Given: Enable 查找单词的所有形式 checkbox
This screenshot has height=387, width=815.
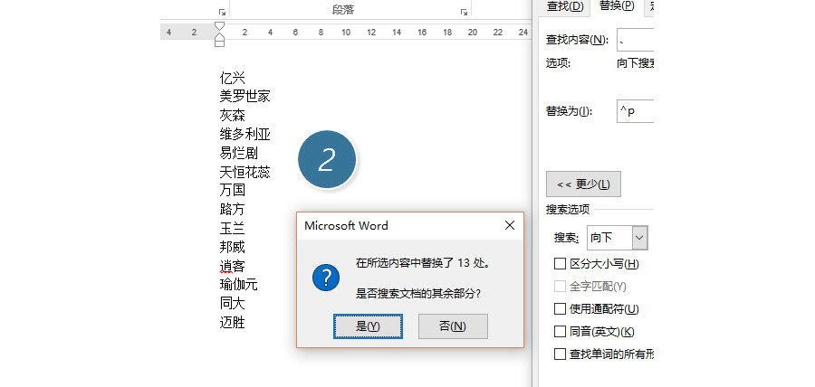Looking at the screenshot, I should point(560,354).
